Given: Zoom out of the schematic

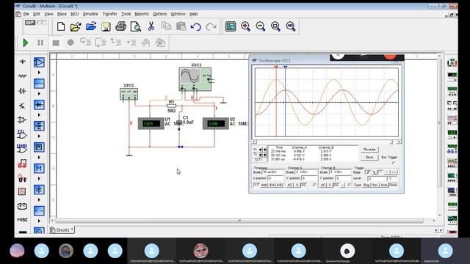Looking at the screenshot, I should coord(261,26).
